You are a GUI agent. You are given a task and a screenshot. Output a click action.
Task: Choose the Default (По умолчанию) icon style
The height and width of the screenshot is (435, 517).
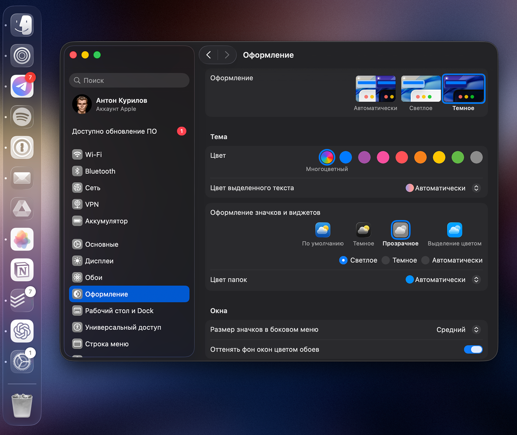pyautogui.click(x=322, y=230)
